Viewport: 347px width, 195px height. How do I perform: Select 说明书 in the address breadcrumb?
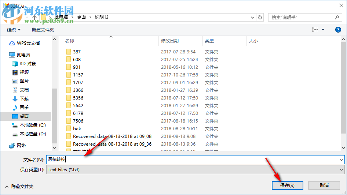click(101, 17)
